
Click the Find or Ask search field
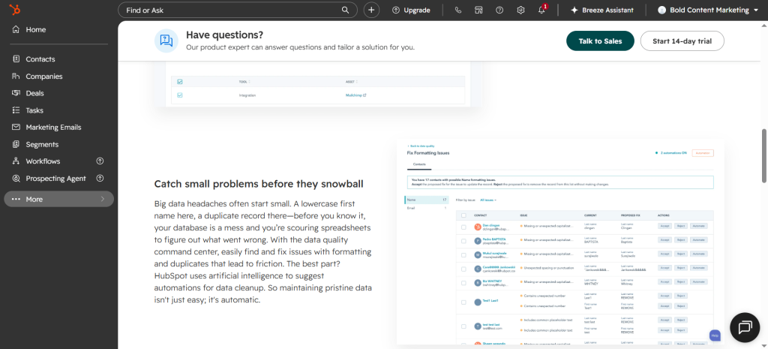coord(238,10)
